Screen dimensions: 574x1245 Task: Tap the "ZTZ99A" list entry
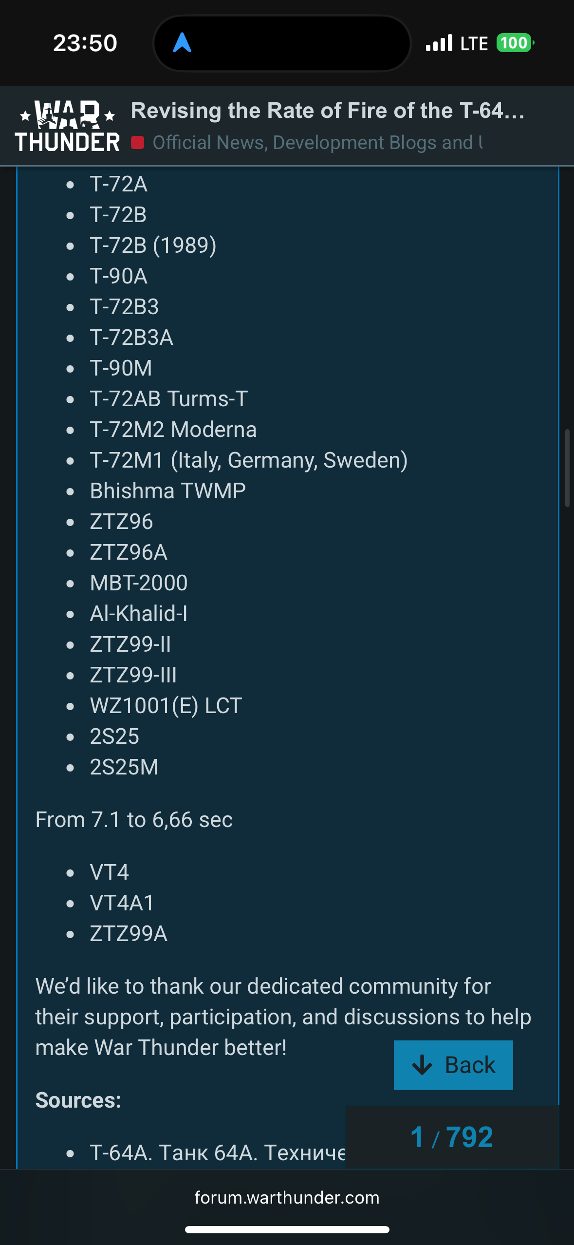129,934
